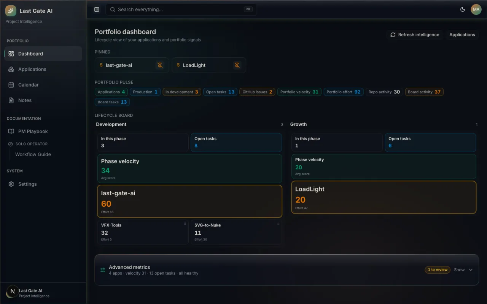Open the Applications button at top right

[x=462, y=35]
